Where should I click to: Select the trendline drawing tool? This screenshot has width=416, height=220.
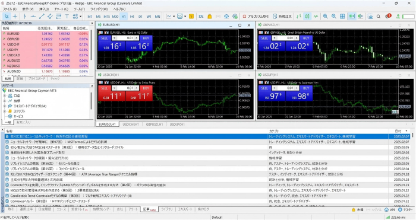(42, 17)
